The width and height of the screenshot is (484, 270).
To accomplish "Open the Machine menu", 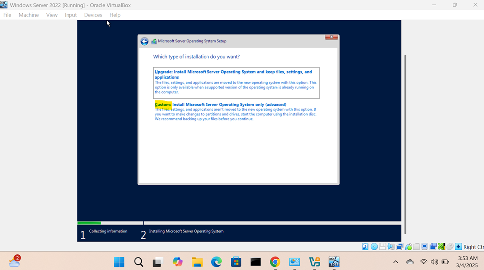I will point(29,15).
